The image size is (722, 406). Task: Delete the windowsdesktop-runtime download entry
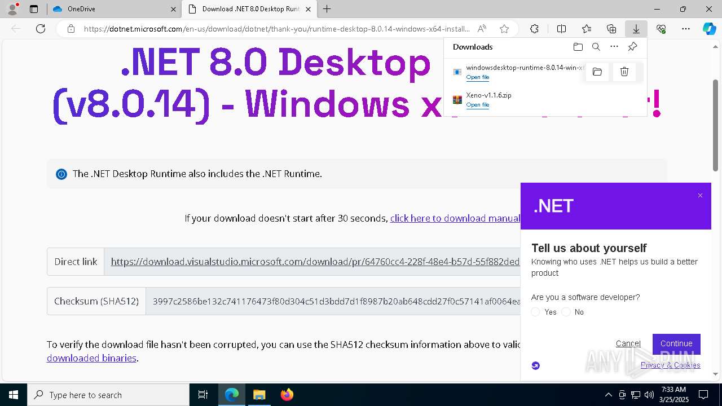pyautogui.click(x=624, y=72)
